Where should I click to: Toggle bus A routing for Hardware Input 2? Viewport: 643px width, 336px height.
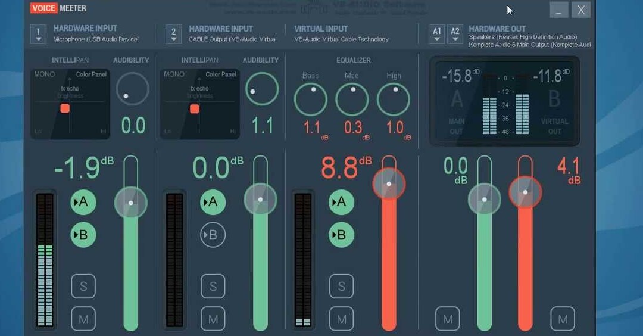(x=213, y=202)
